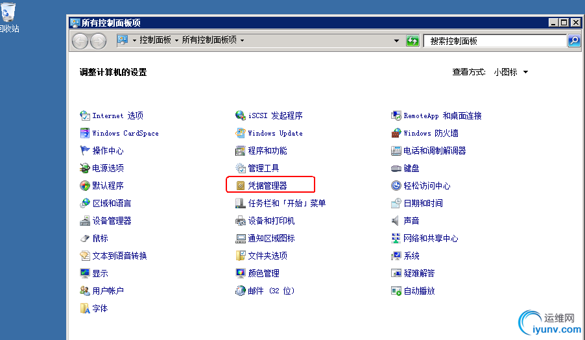Click the iSCSI 发起程序 icon
The height and width of the screenshot is (340, 585).
tap(240, 115)
